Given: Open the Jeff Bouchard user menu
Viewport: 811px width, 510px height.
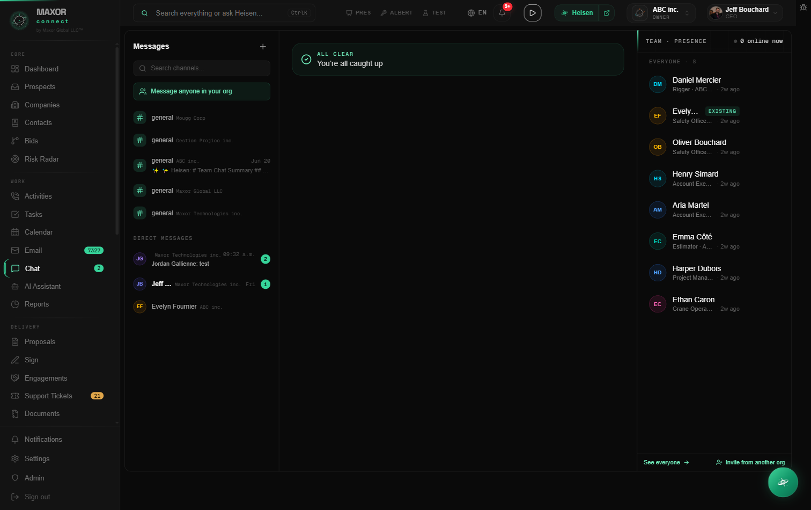Looking at the screenshot, I should tap(744, 13).
